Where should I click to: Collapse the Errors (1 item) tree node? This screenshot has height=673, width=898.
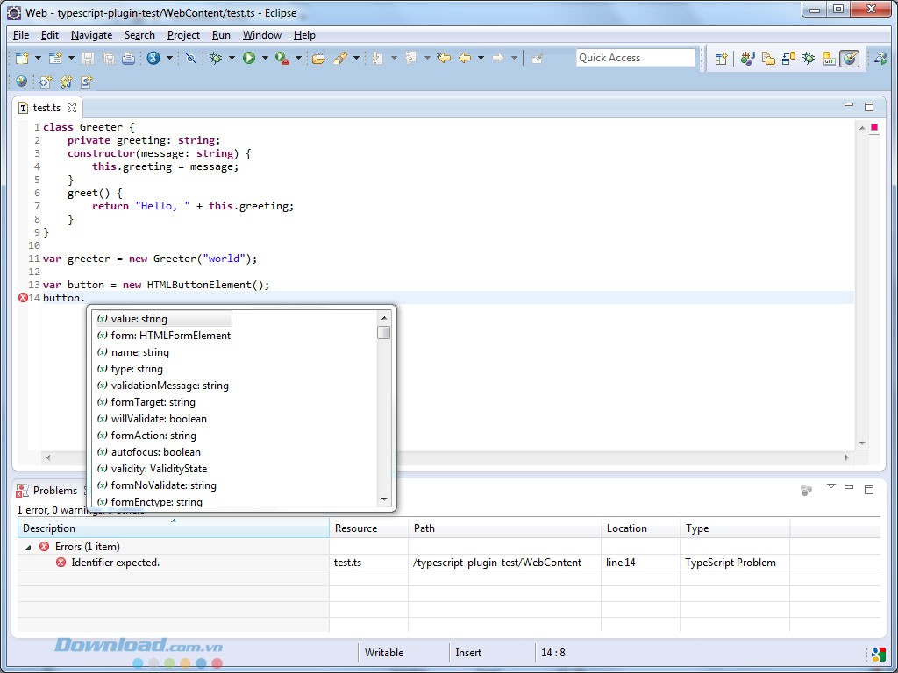pyautogui.click(x=27, y=547)
